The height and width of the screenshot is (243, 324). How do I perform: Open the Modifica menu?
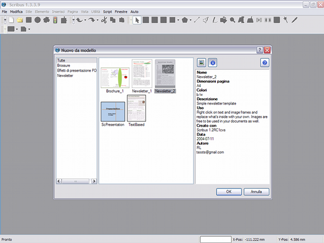point(16,12)
